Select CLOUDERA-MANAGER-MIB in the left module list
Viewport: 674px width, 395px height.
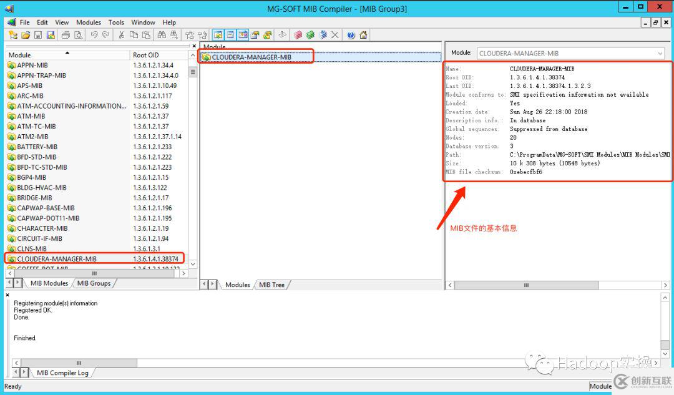click(56, 259)
